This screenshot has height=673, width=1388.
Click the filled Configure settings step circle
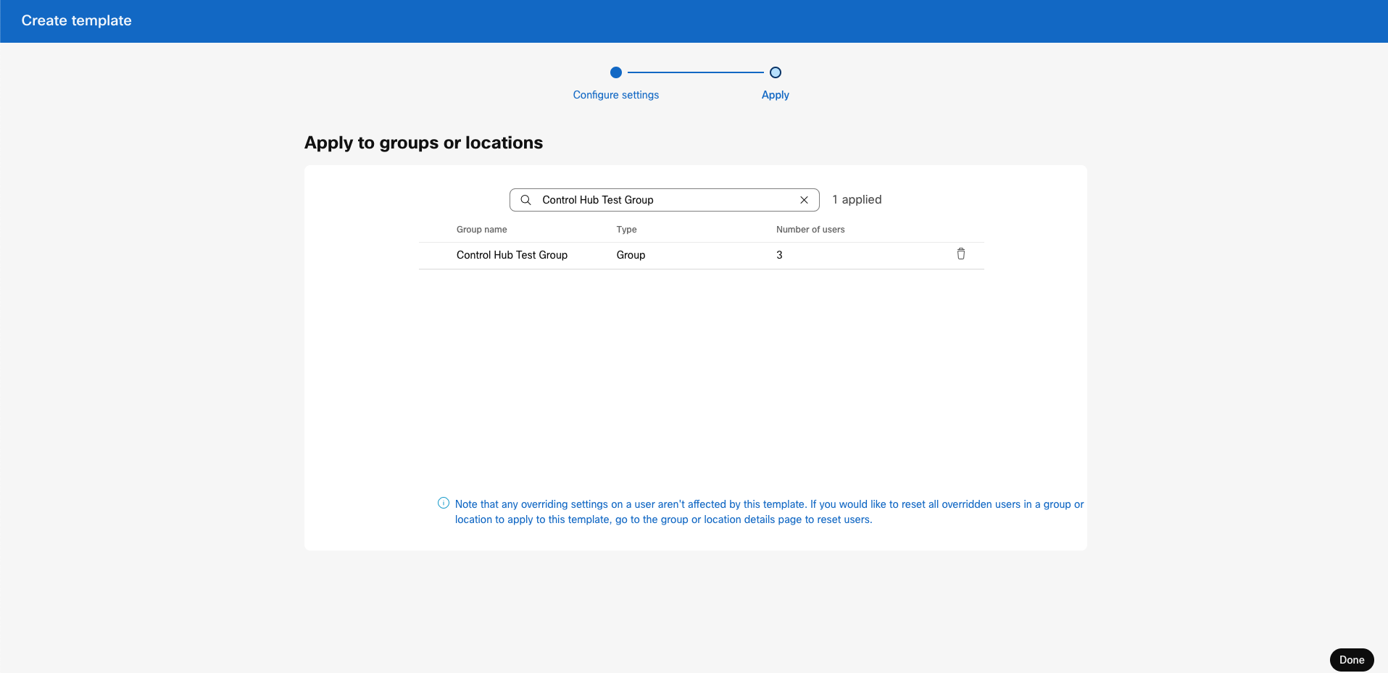[x=616, y=72]
